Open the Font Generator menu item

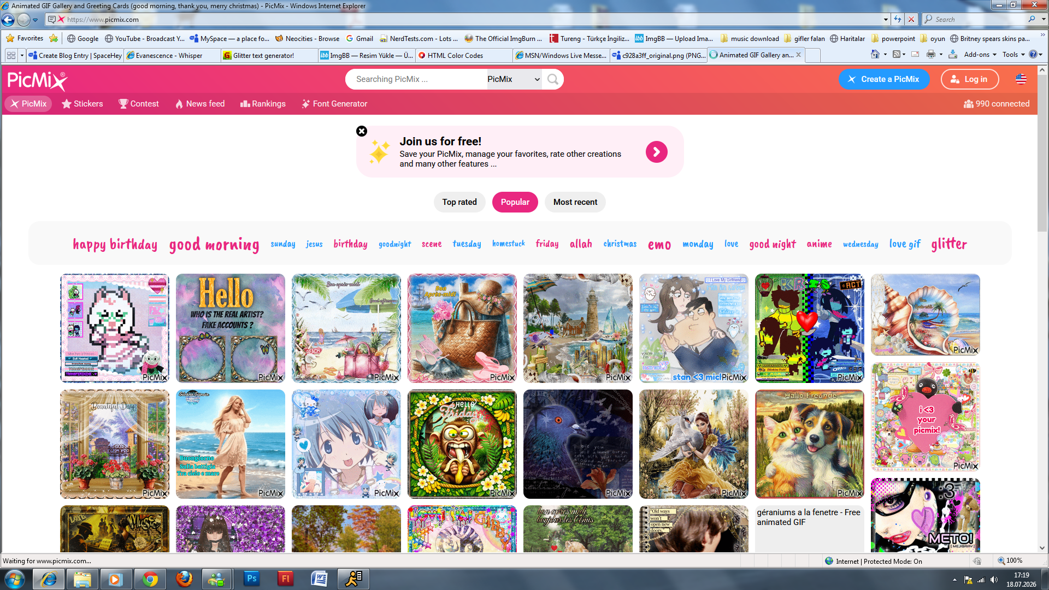pyautogui.click(x=334, y=104)
